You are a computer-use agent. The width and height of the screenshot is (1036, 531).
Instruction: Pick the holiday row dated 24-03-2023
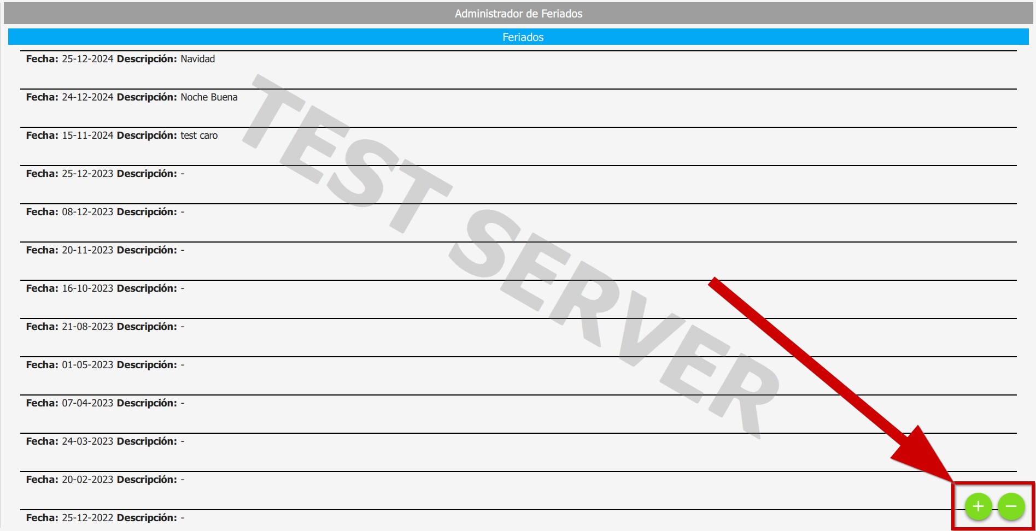coord(87,441)
